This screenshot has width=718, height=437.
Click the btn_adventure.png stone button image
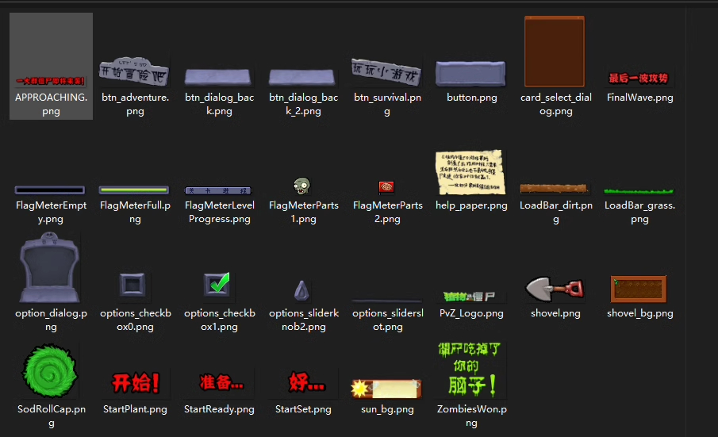[x=134, y=71]
